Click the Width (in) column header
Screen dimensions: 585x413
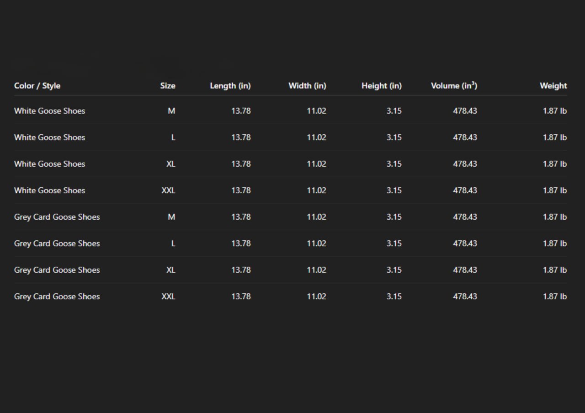[x=307, y=86]
